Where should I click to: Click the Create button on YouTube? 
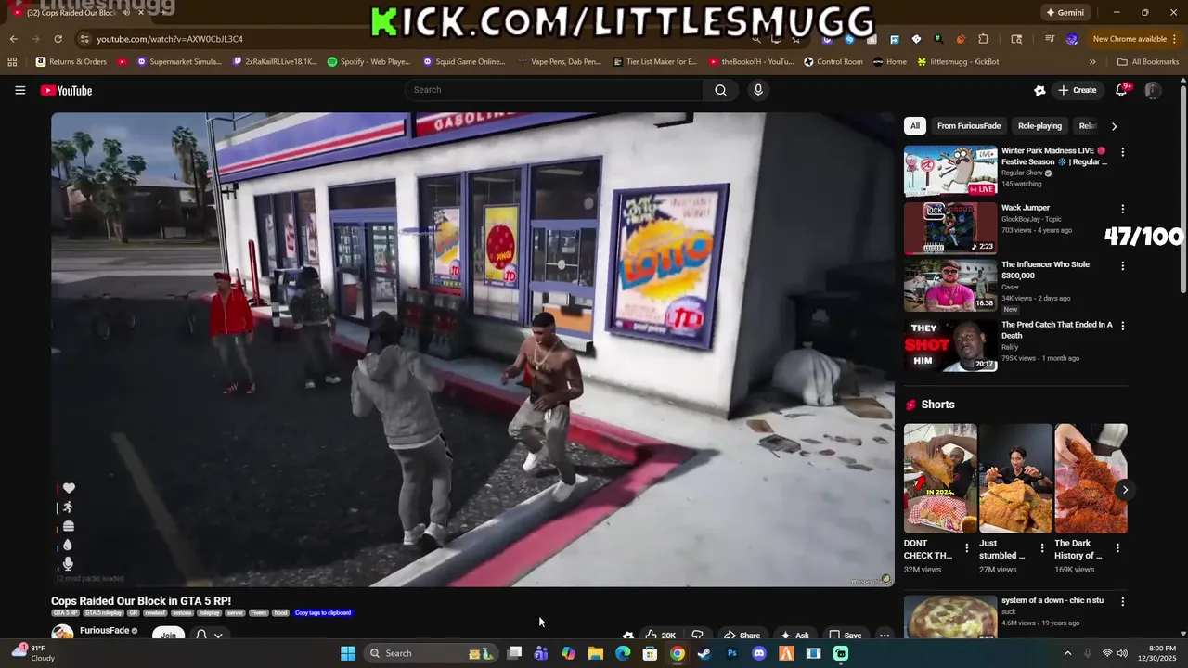pos(1077,90)
